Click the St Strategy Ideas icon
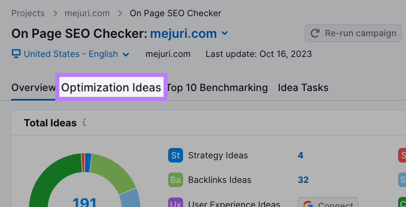 pyautogui.click(x=176, y=155)
